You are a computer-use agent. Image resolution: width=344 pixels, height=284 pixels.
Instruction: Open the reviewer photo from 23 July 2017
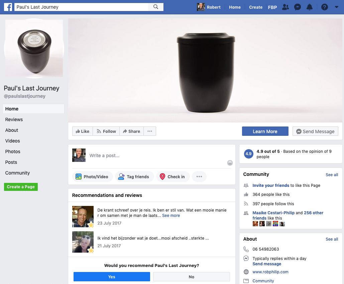(x=83, y=217)
